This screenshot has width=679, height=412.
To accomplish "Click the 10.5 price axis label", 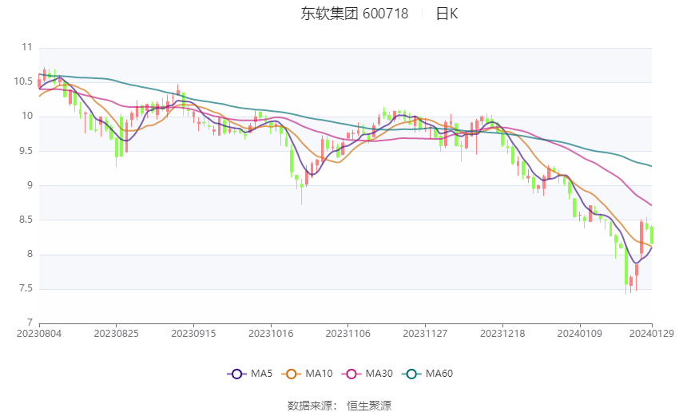I will (x=23, y=81).
